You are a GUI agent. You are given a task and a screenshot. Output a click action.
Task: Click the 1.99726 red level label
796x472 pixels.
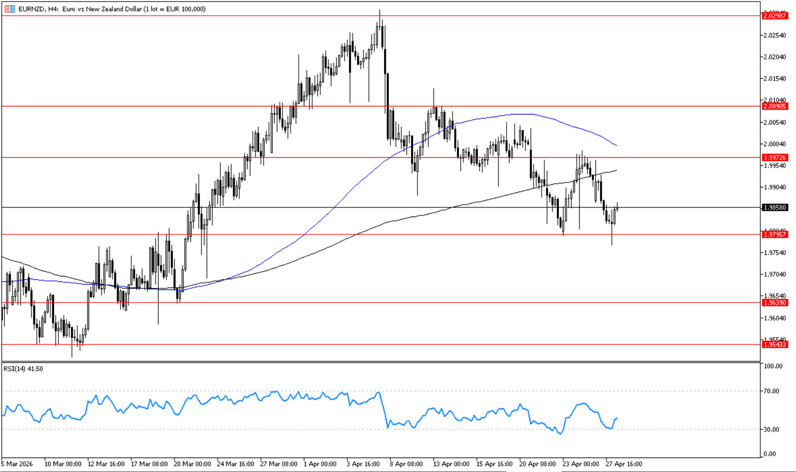pos(775,158)
